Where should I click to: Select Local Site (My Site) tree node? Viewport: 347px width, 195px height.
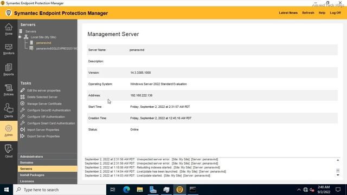43,37
